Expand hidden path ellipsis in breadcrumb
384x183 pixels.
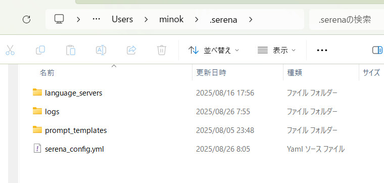coord(97,19)
